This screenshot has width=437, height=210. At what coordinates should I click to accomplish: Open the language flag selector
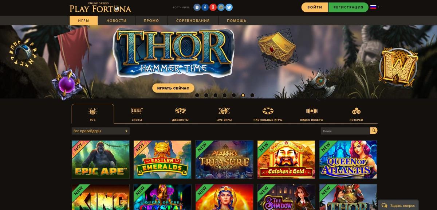point(374,7)
